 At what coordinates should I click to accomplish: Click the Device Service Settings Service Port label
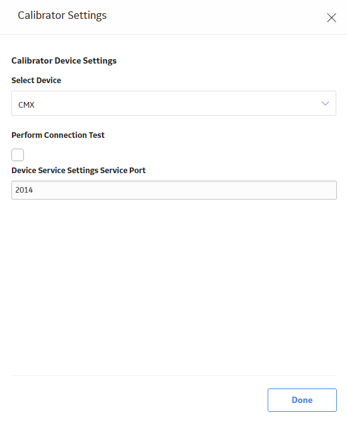(79, 170)
